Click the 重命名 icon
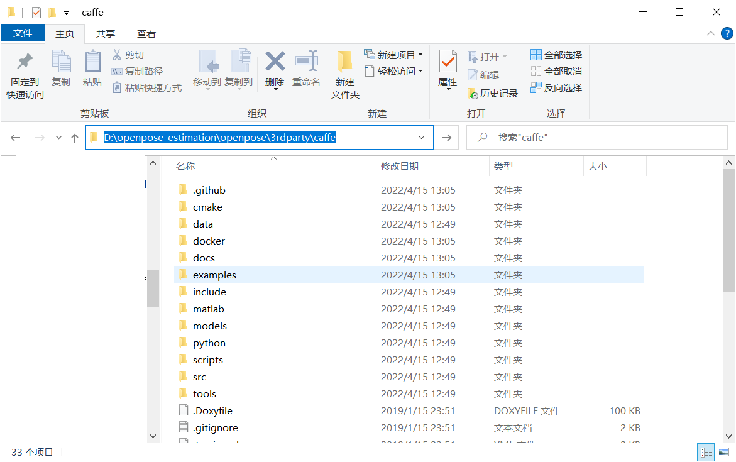 307,62
